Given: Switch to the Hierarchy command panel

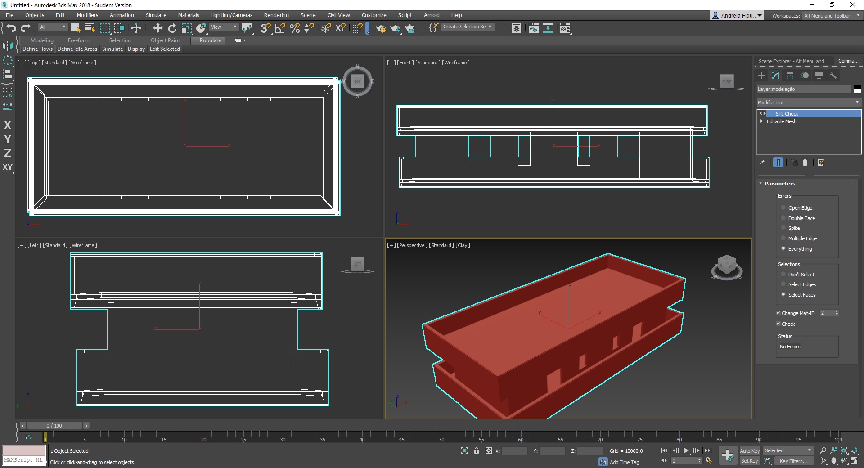Looking at the screenshot, I should (x=790, y=76).
